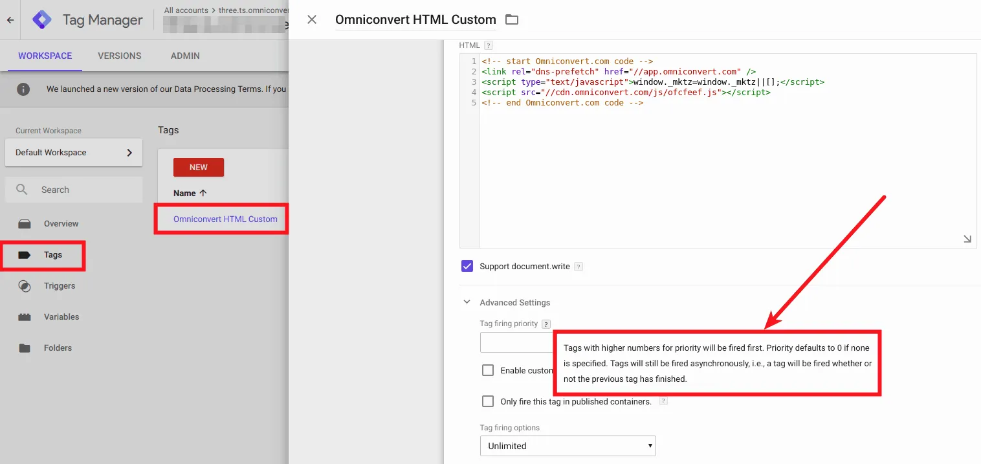This screenshot has width=981, height=464.
Task: Open Triggers in the sidebar
Action: coord(60,286)
